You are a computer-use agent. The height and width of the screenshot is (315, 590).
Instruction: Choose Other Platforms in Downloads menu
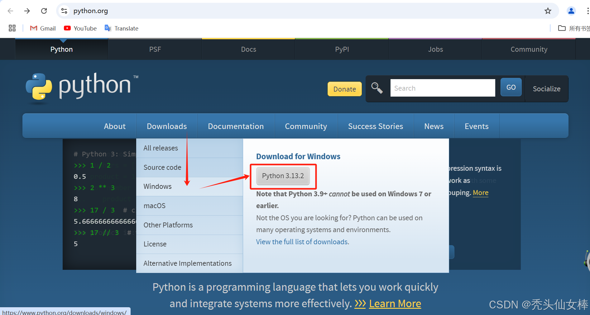(189, 225)
